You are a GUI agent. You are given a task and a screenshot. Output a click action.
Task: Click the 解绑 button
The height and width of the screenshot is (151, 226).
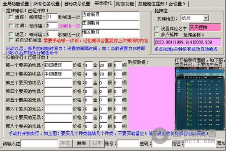tap(81, 143)
